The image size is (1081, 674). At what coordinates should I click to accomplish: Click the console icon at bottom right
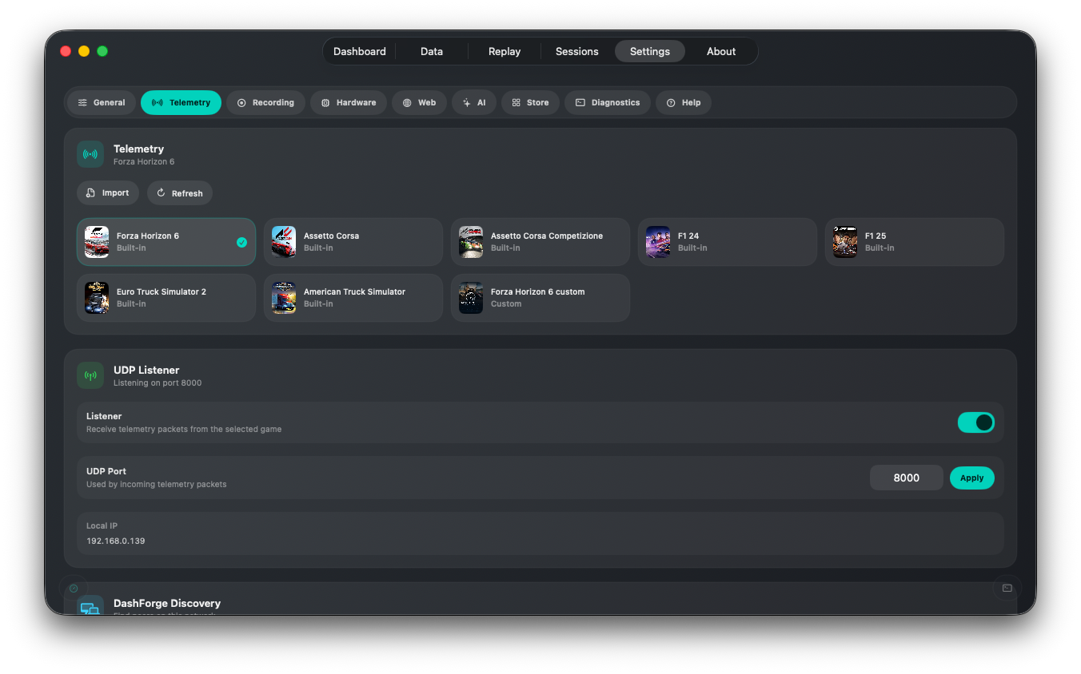tap(1007, 589)
